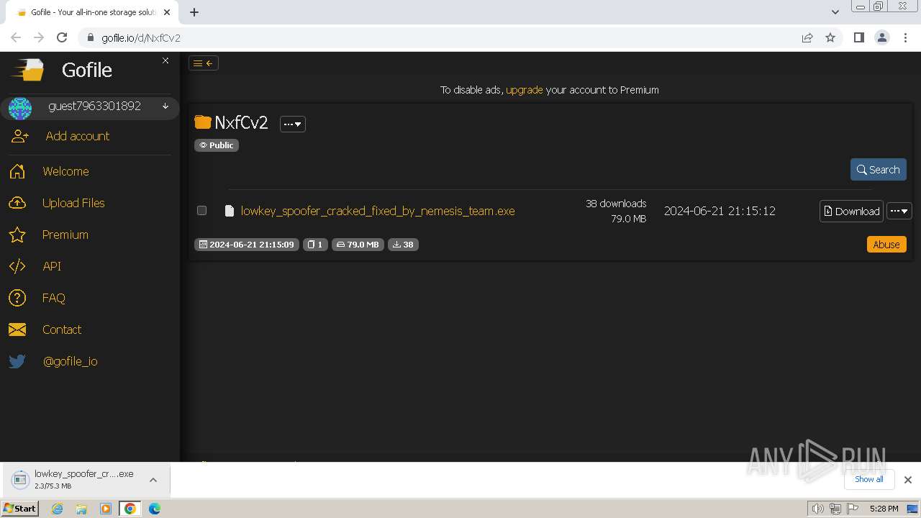Click the Public visibility badge

217,145
